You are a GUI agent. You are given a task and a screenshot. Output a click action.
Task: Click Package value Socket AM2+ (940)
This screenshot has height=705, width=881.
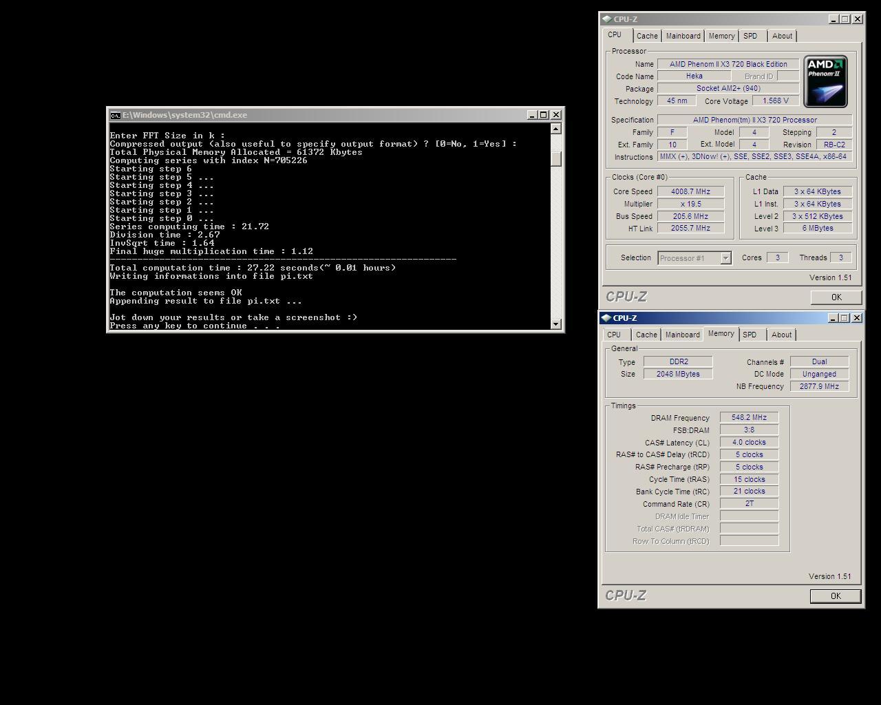coord(728,88)
